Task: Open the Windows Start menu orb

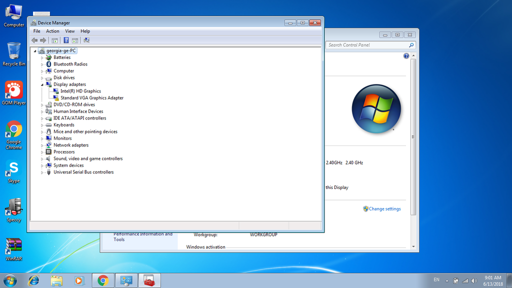Action: 9,280
